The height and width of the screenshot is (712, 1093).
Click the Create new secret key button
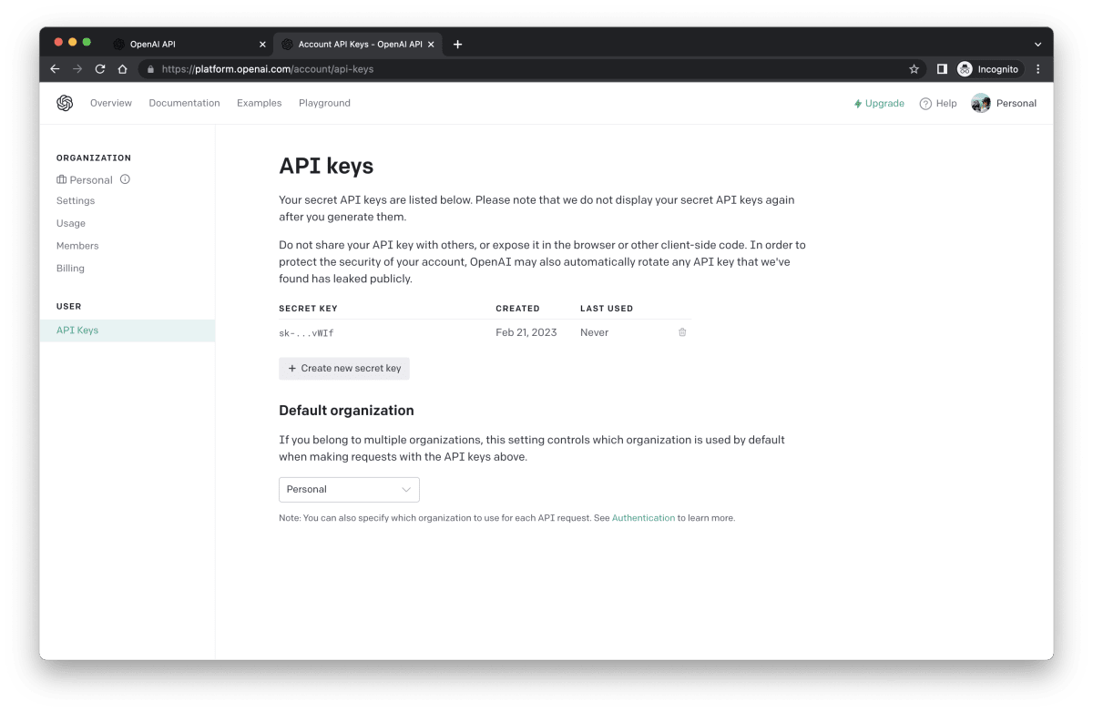[343, 368]
